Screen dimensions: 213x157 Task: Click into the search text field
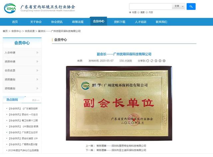150,6
